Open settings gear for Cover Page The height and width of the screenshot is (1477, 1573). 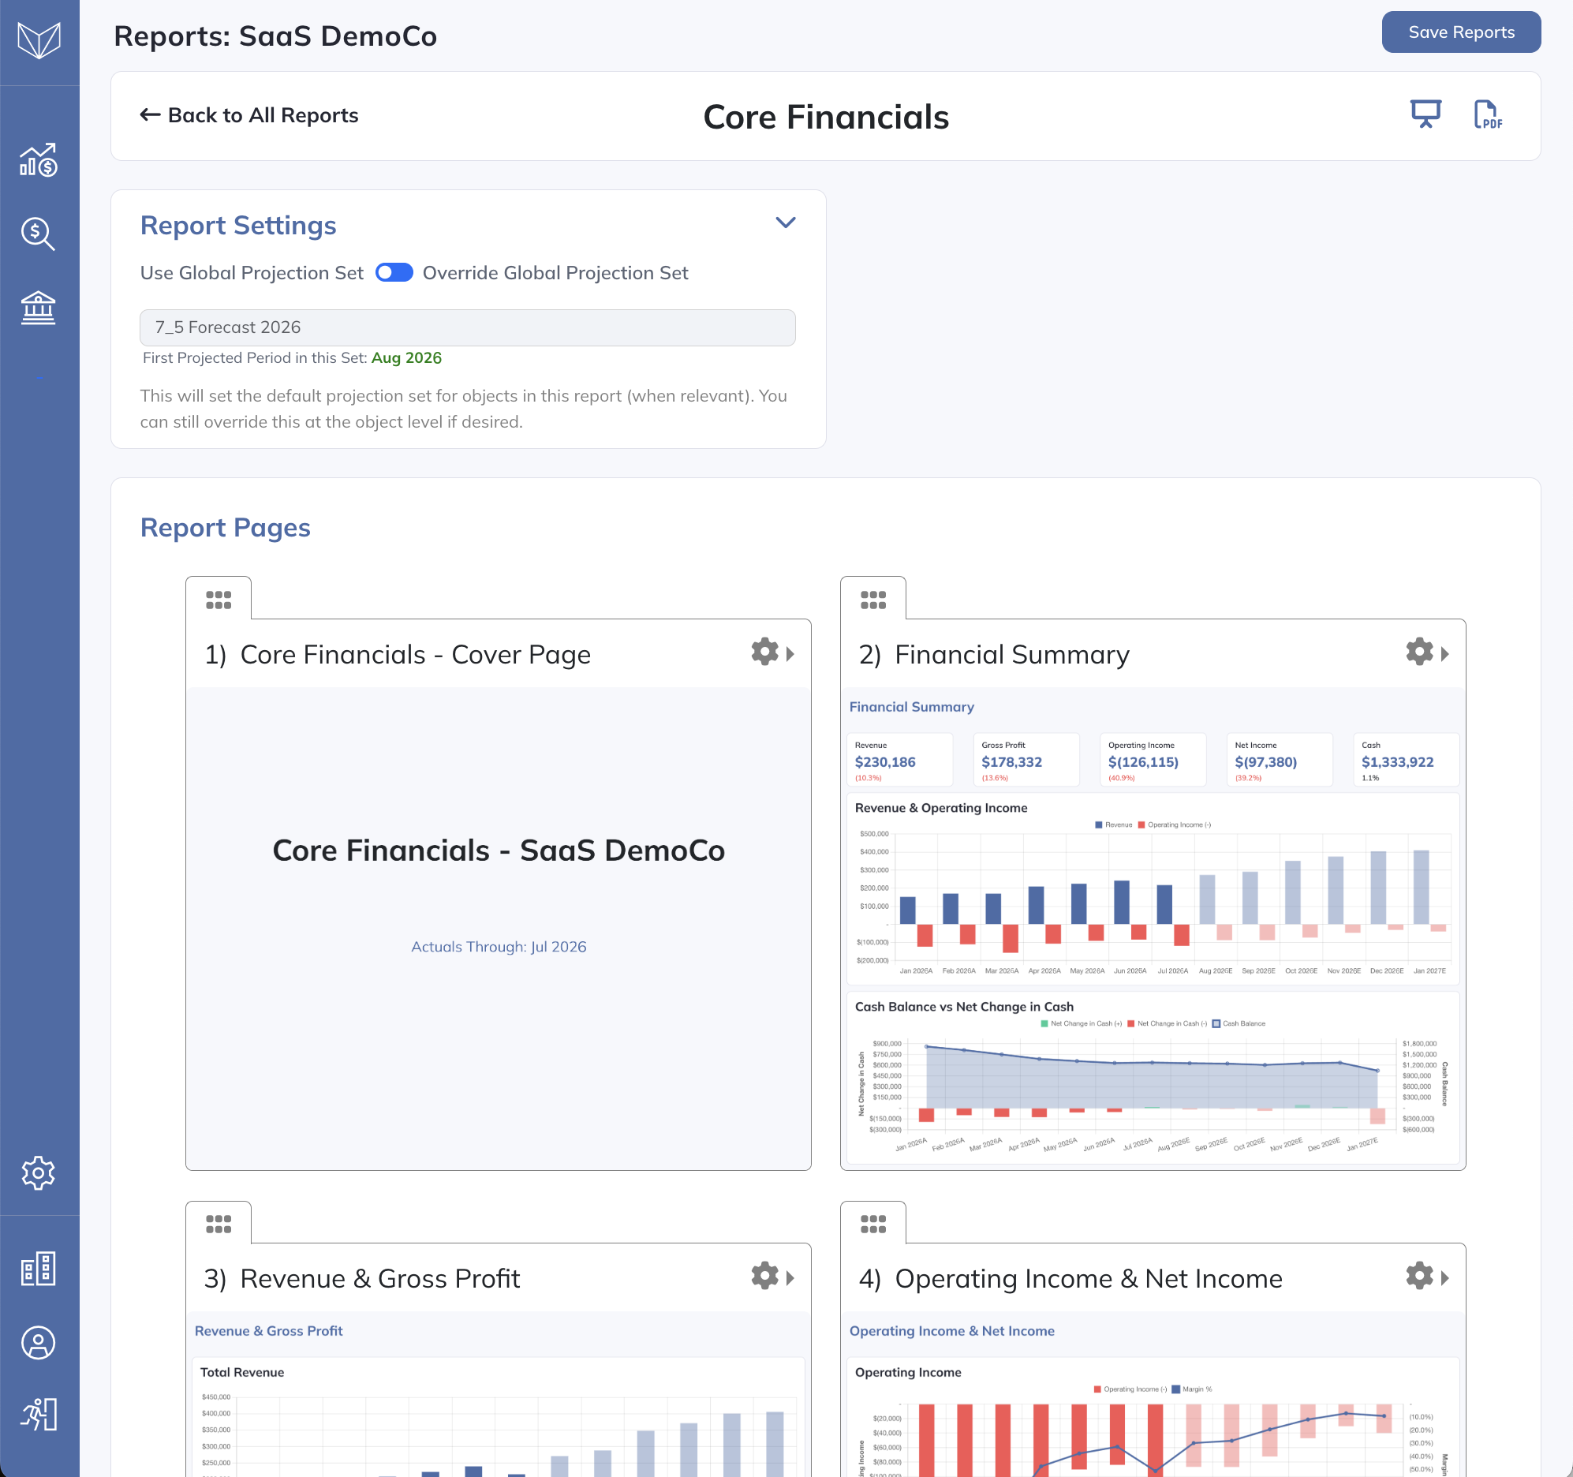[764, 652]
